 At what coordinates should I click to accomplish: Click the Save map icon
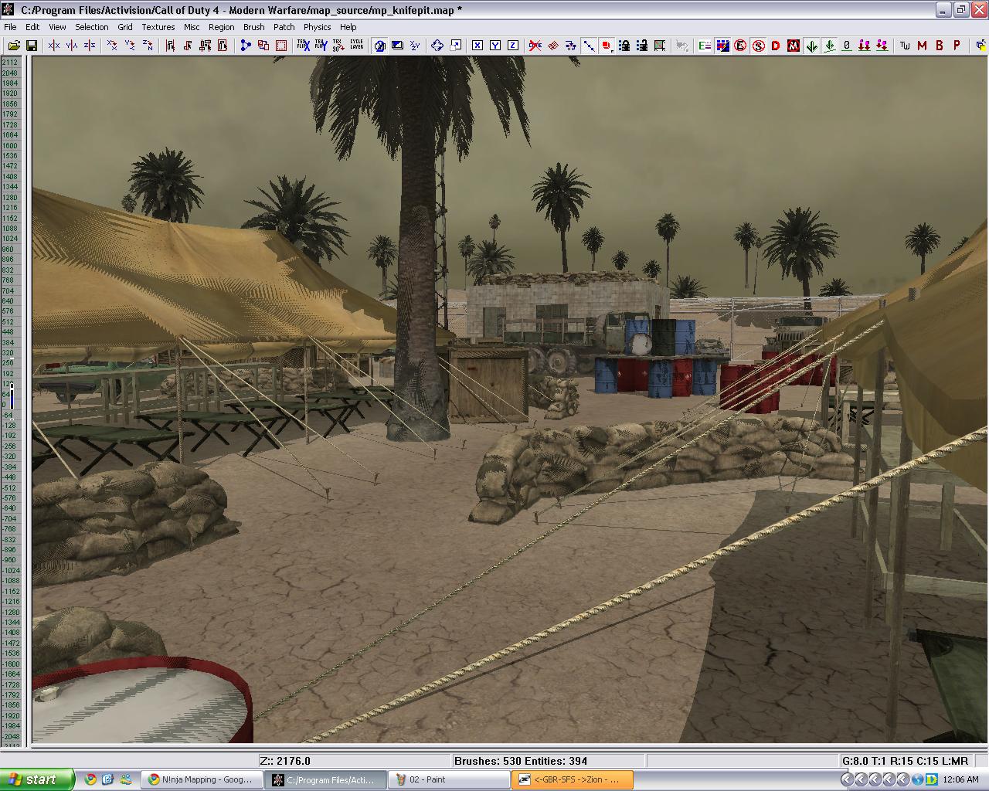click(32, 46)
